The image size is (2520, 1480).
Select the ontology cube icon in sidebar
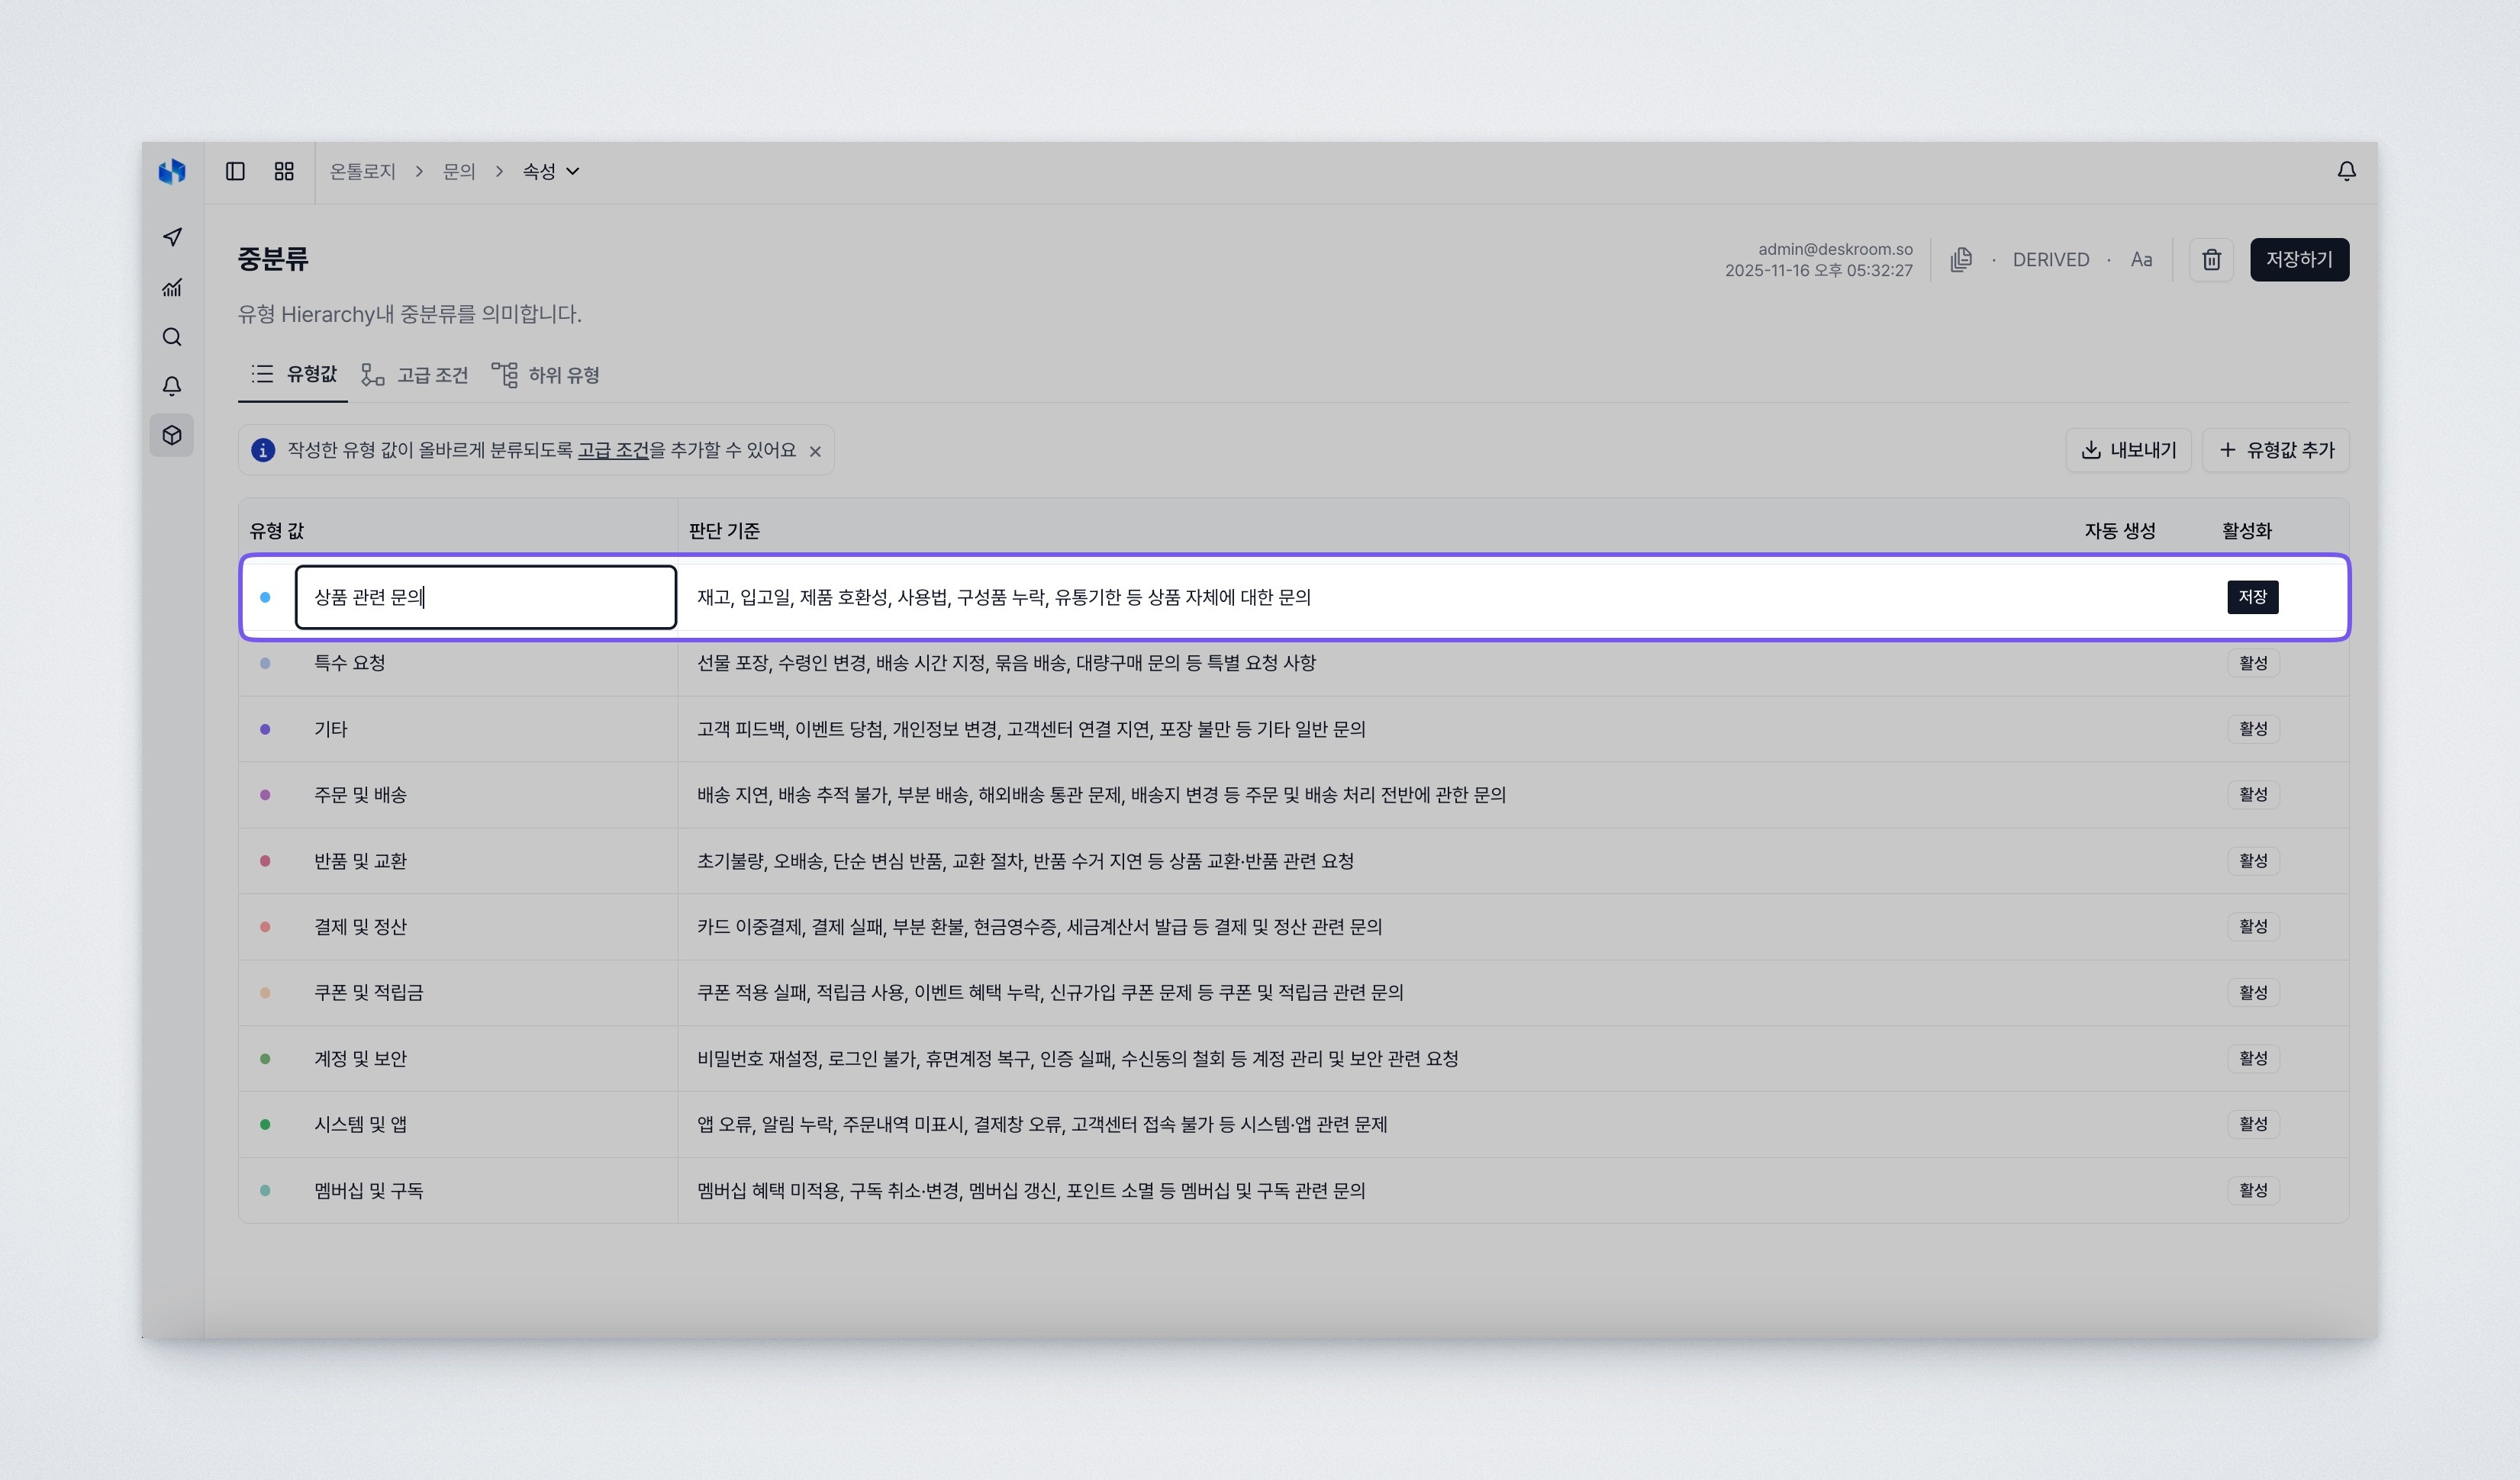click(x=172, y=435)
